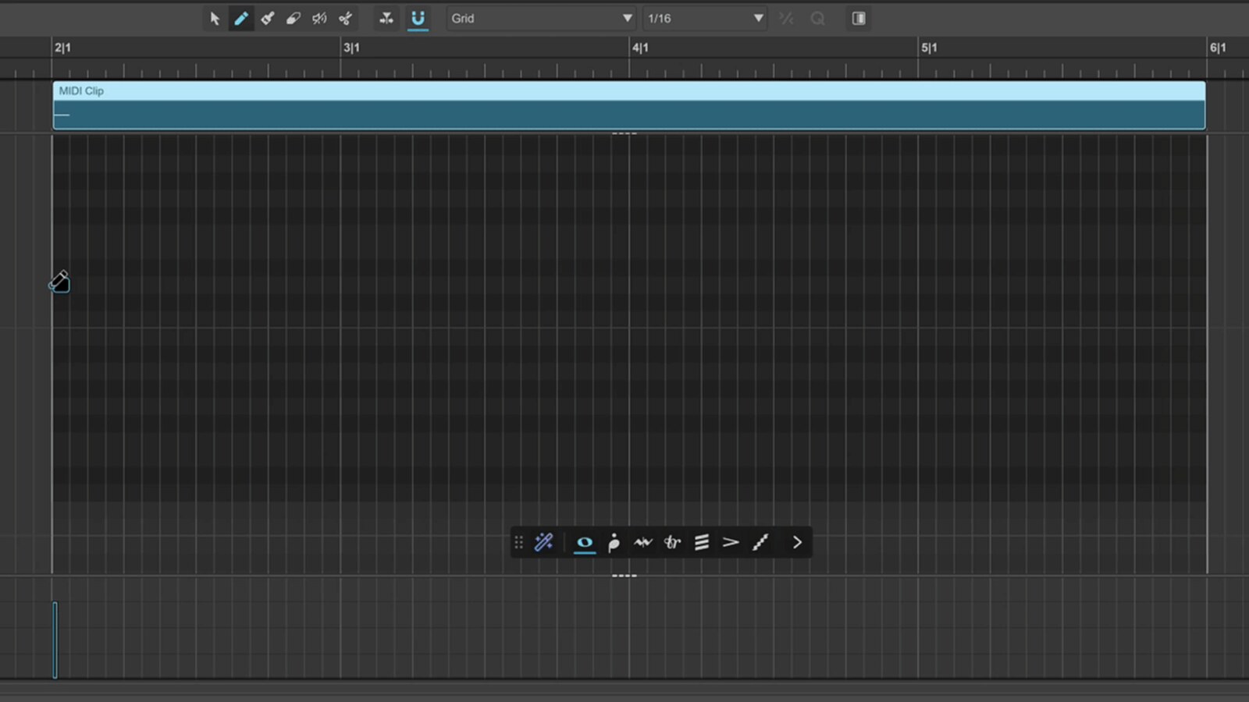This screenshot has height=702, width=1249.
Task: Select the Arrow pointer tool
Action: click(215, 18)
